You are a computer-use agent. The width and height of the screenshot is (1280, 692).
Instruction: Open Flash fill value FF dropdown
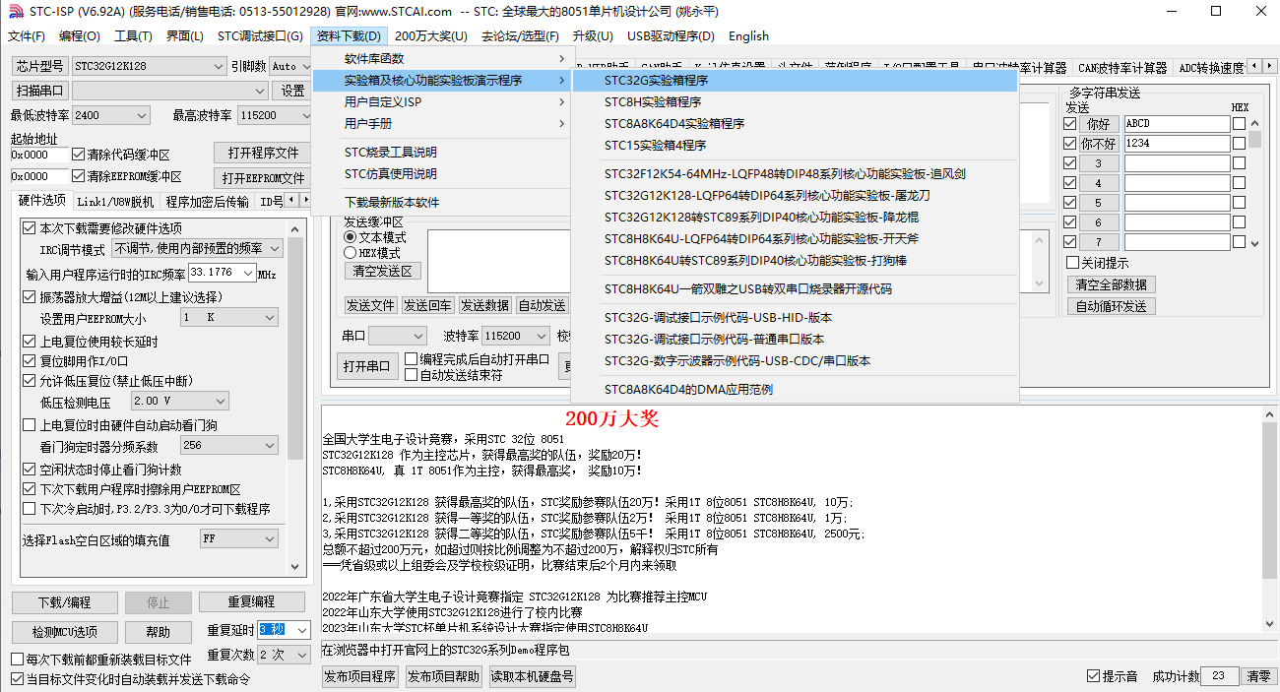click(x=238, y=539)
